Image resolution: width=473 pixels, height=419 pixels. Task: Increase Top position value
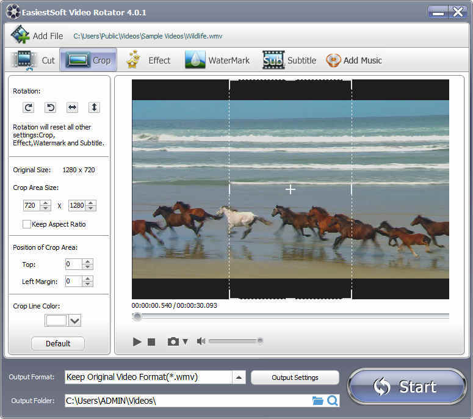click(x=87, y=262)
